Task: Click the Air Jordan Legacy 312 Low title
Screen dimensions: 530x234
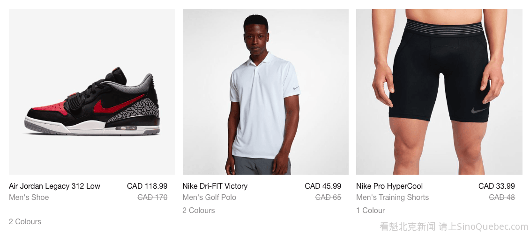Action: 54,186
